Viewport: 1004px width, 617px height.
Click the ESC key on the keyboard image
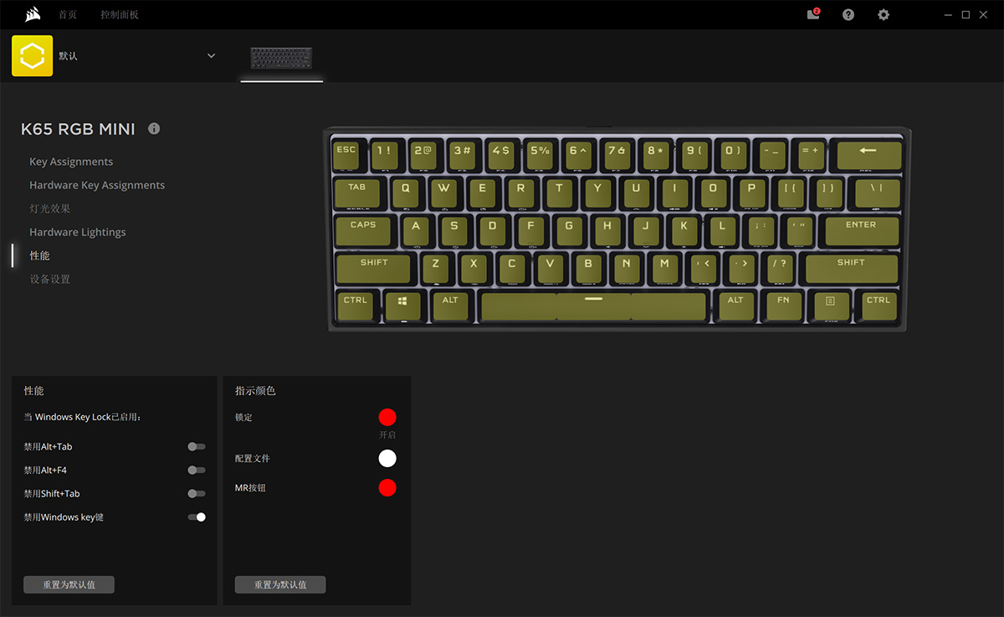[346, 154]
